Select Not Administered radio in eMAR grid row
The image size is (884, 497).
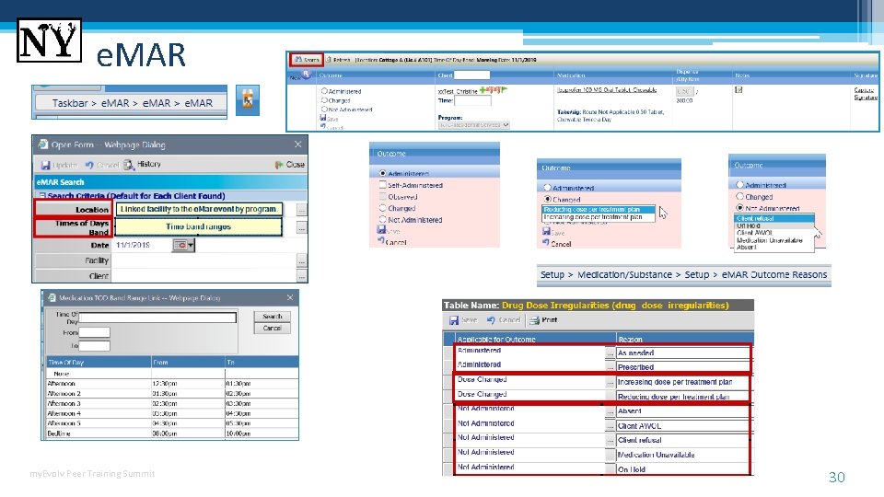[324, 109]
